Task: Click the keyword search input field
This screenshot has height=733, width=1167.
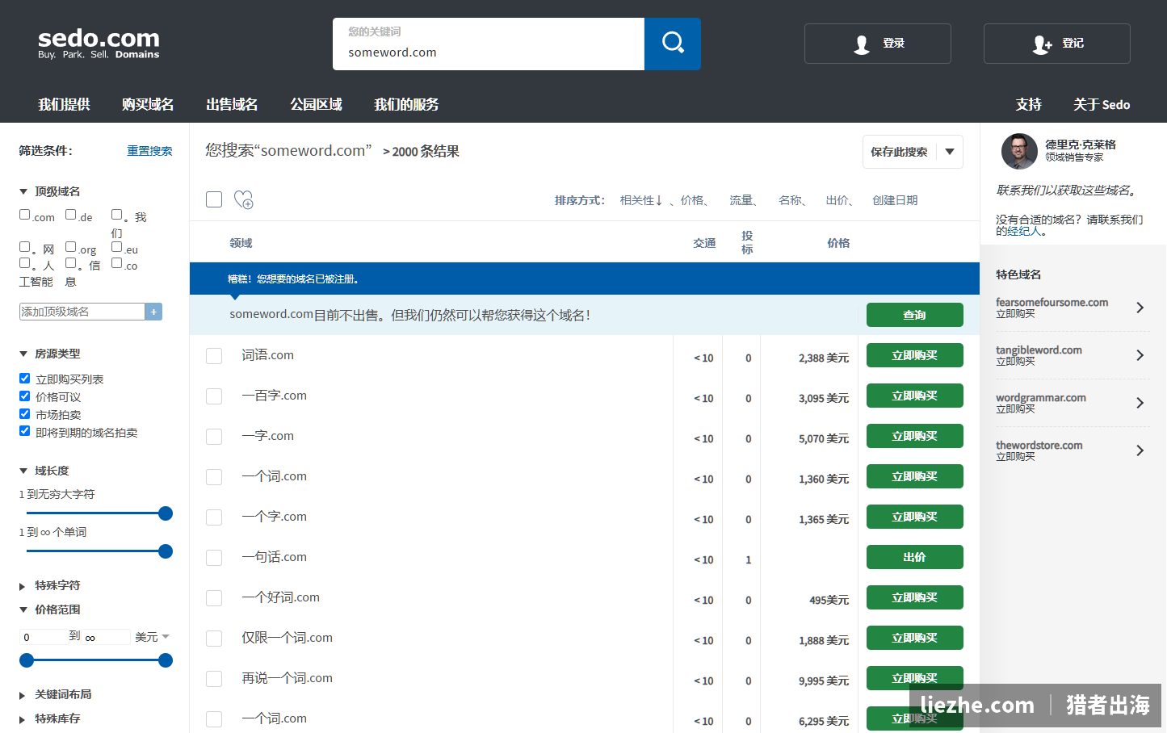Action: click(x=489, y=44)
